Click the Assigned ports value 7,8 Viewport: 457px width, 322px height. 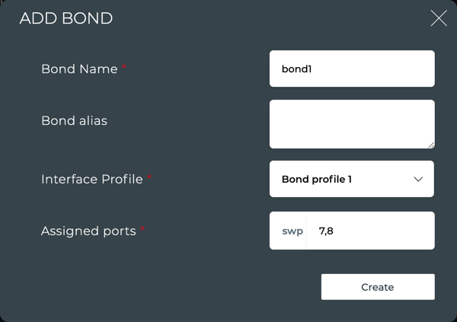(326, 231)
